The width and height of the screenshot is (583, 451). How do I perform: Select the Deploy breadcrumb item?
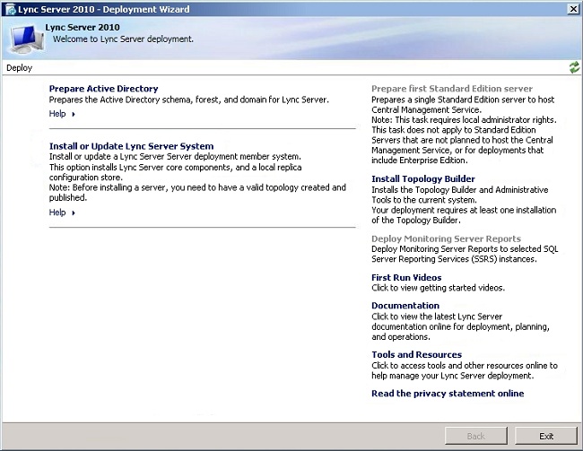point(19,67)
